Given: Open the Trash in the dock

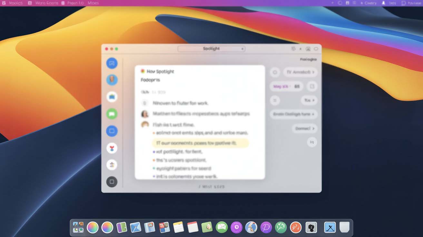Looking at the screenshot, I should [344, 227].
